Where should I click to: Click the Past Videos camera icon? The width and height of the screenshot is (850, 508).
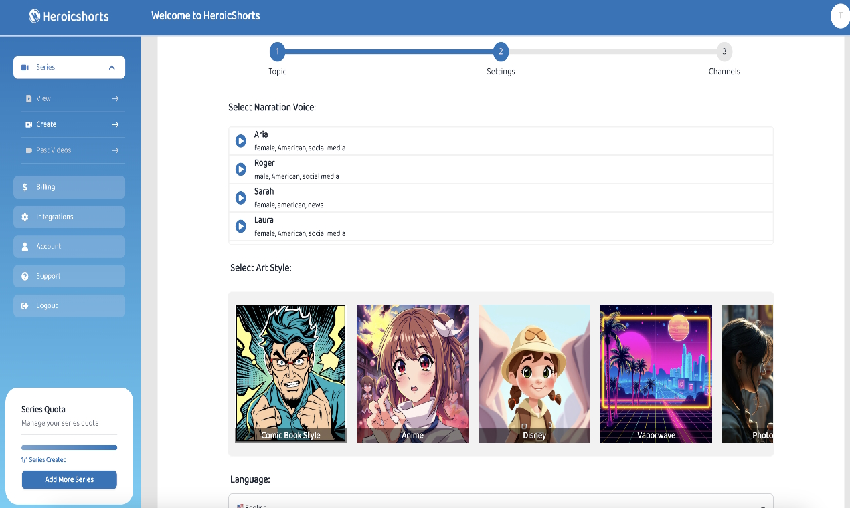[x=29, y=150]
